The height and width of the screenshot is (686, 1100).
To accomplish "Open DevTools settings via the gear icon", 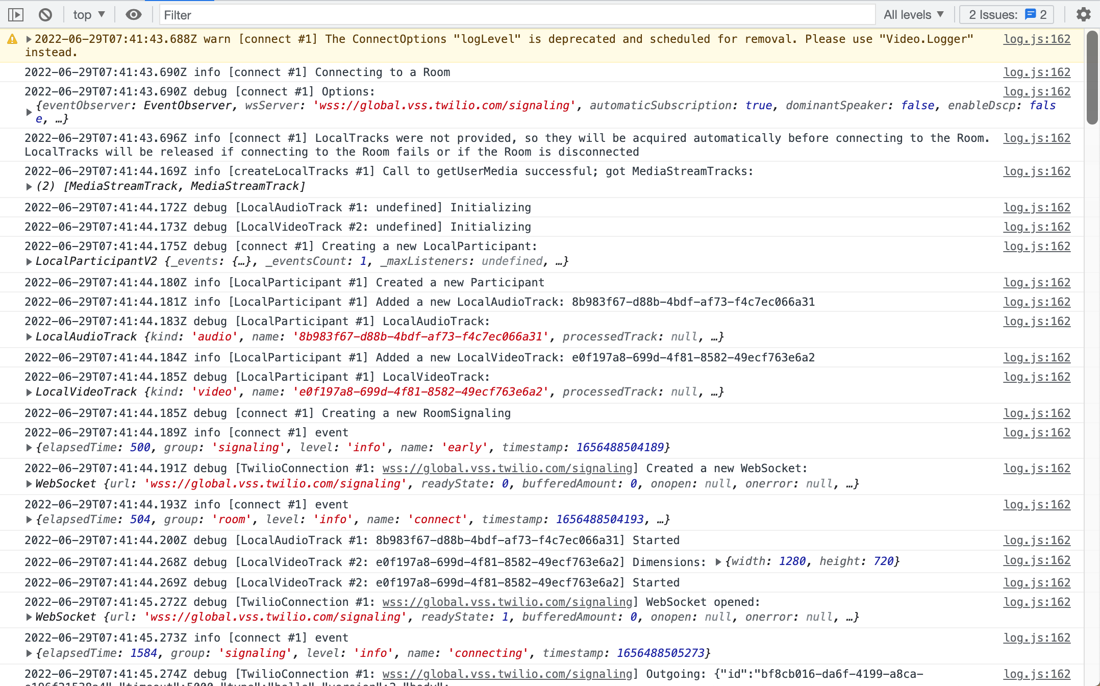I will [1084, 14].
